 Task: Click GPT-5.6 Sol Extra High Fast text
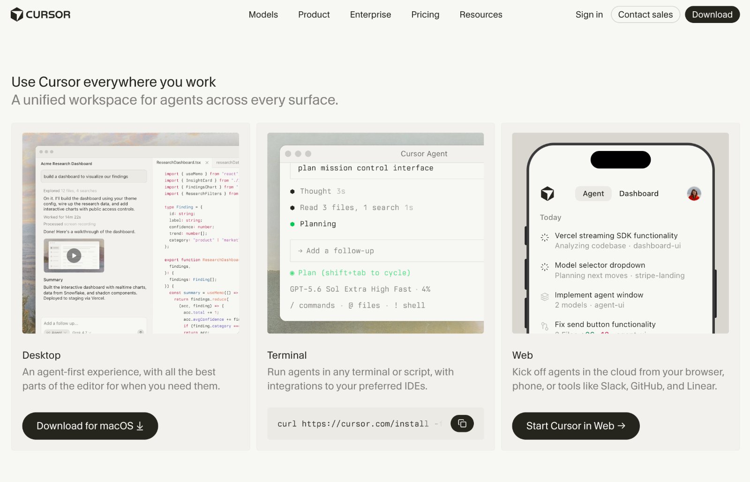point(351,289)
